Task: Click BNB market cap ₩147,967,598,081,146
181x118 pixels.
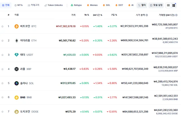Action: (135, 97)
